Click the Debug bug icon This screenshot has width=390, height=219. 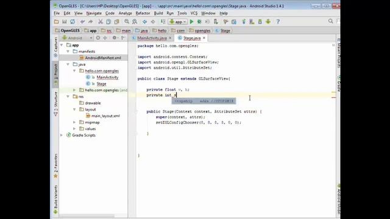(199, 22)
